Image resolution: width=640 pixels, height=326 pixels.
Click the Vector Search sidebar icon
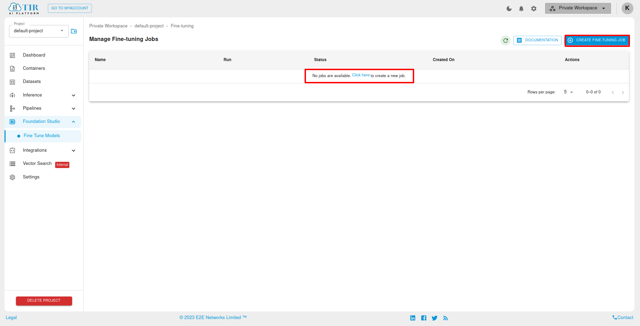(x=12, y=164)
